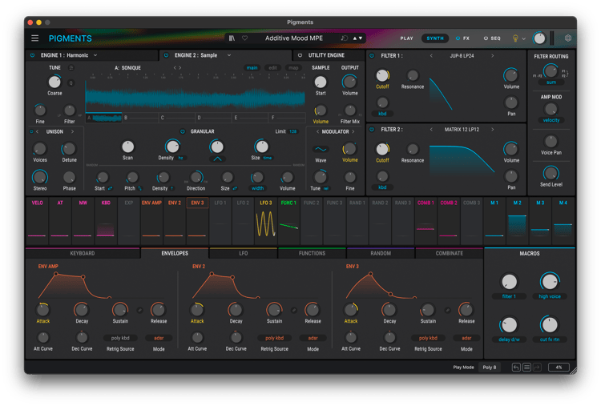The height and width of the screenshot is (406, 601).
Task: Click the undo arrow in bottom bar
Action: (516, 368)
